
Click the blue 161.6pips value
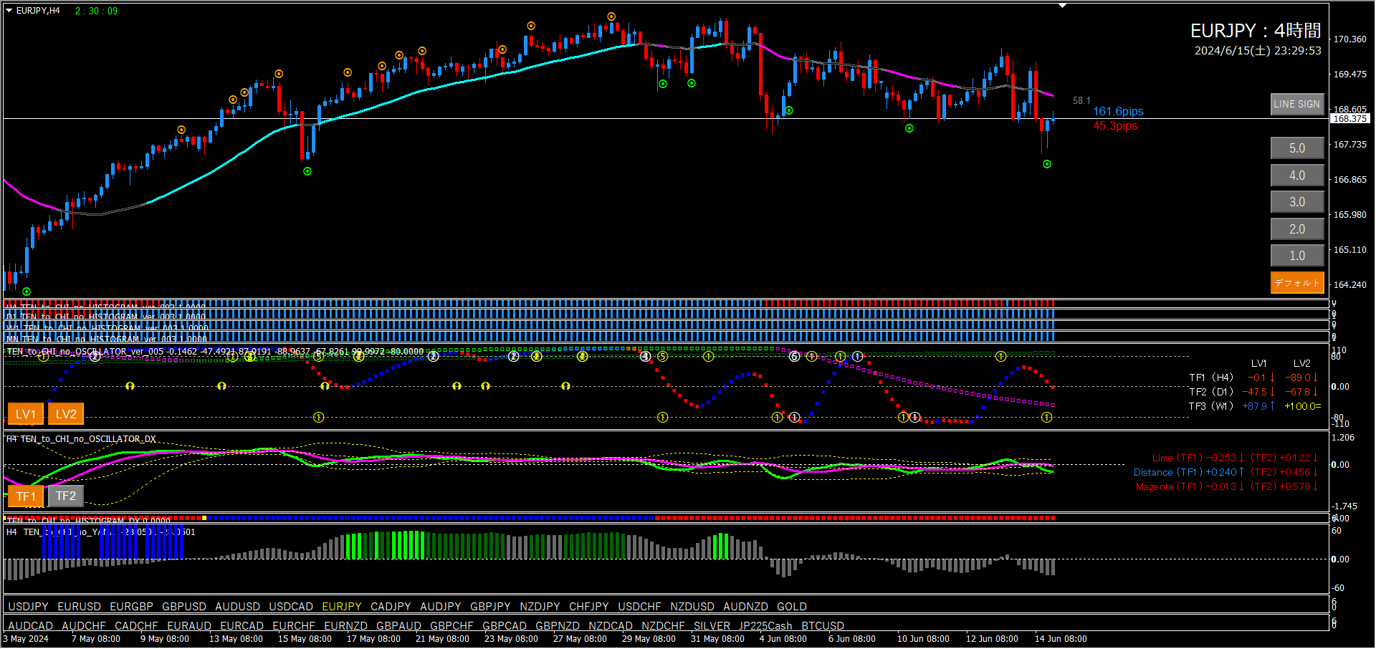(x=1118, y=112)
